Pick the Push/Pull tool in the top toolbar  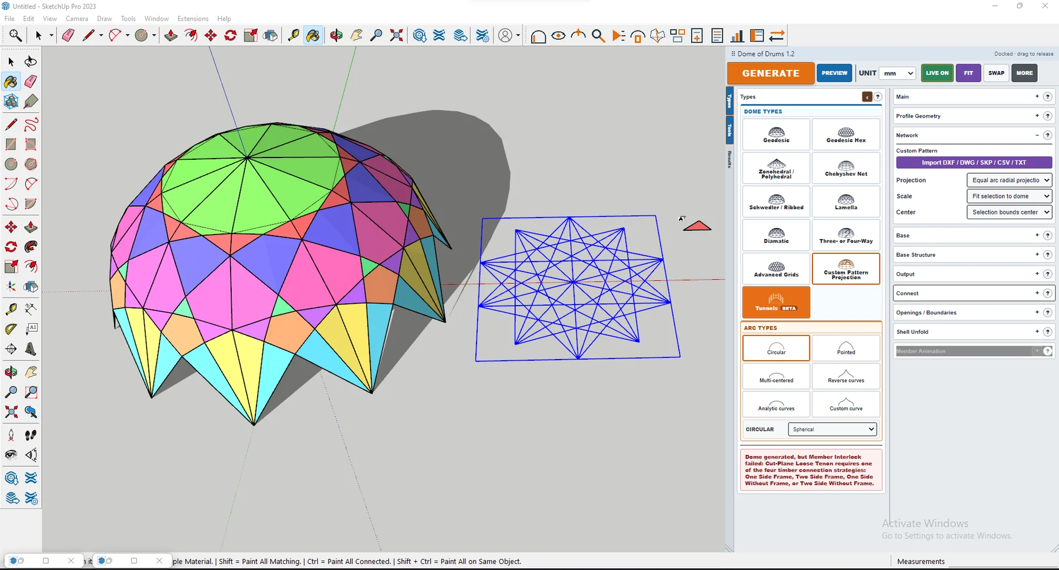171,36
